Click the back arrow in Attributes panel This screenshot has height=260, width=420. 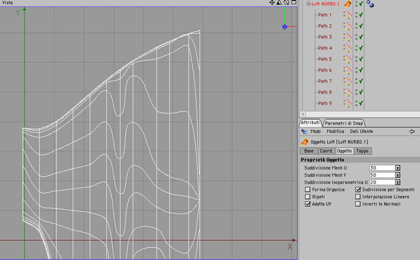[x=412, y=131]
